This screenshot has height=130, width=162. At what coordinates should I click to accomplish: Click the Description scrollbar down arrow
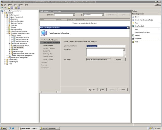point(124,55)
